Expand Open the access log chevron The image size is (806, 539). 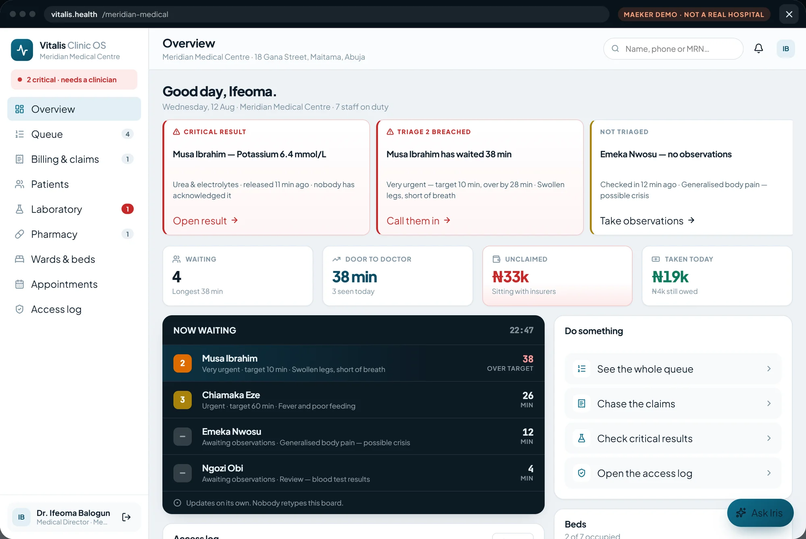769,473
